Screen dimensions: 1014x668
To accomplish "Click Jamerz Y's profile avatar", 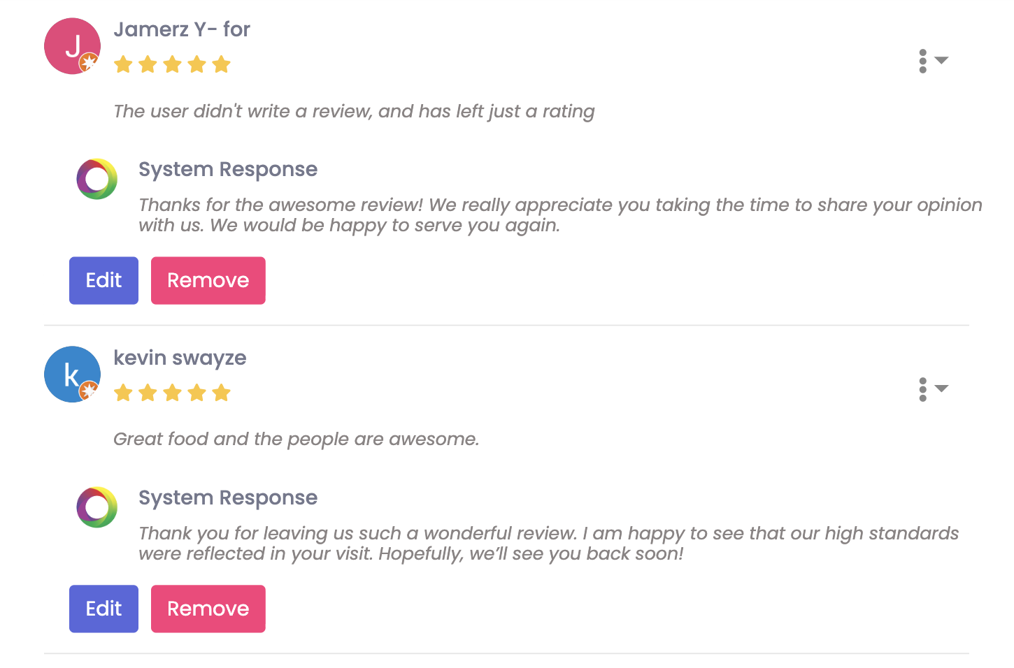I will click(x=72, y=46).
